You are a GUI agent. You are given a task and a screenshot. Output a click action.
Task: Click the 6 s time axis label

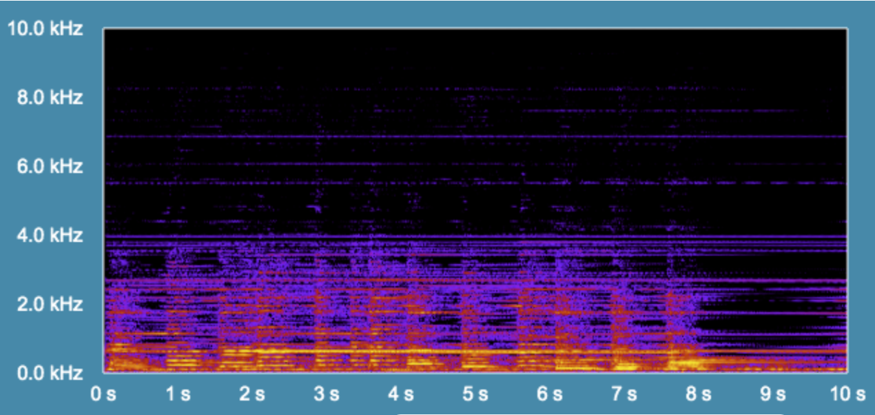pos(550,395)
